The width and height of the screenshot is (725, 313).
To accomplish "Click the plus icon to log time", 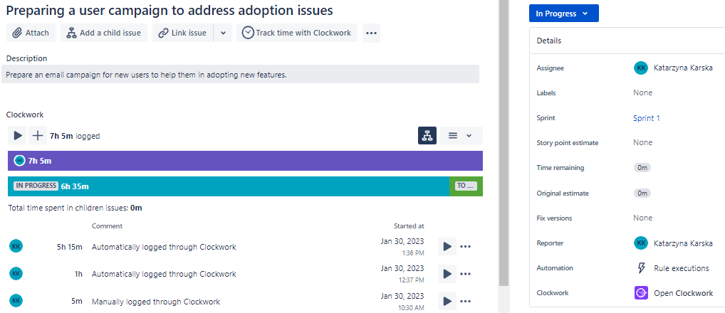I will click(x=37, y=135).
